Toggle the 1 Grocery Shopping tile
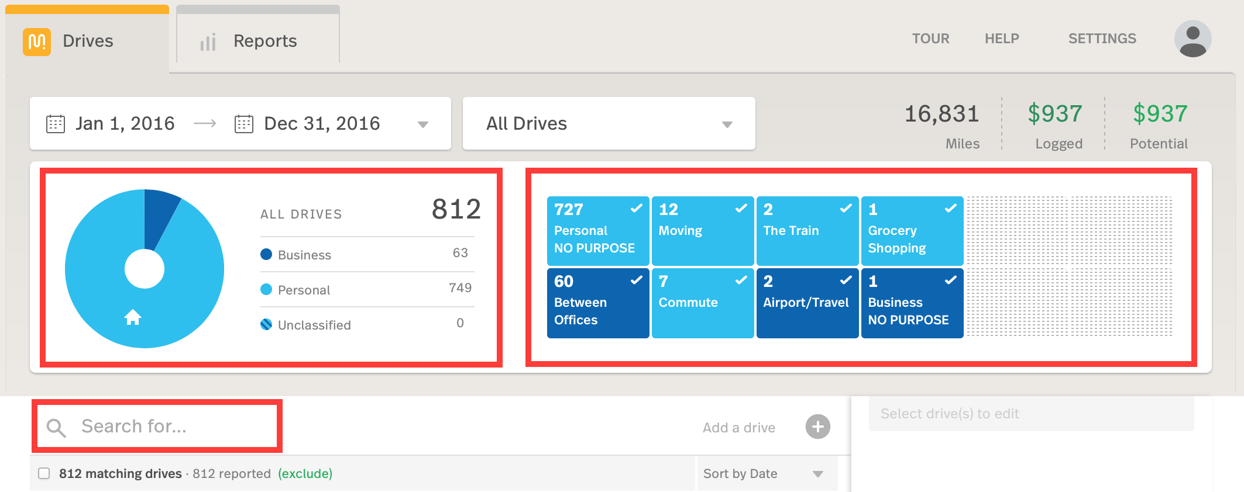This screenshot has height=492, width=1244. pos(912,231)
